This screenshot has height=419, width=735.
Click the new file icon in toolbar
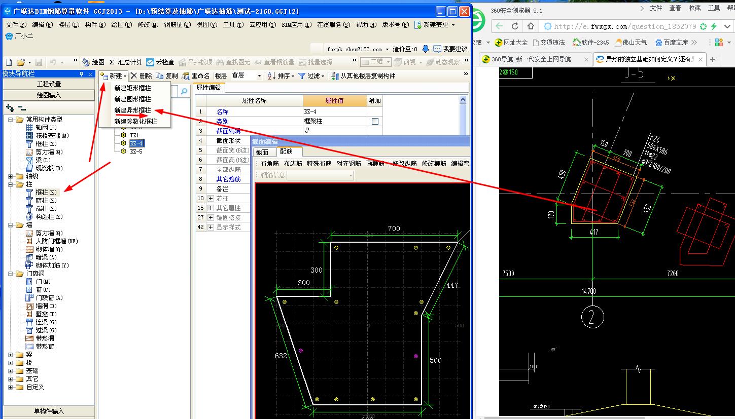8,62
